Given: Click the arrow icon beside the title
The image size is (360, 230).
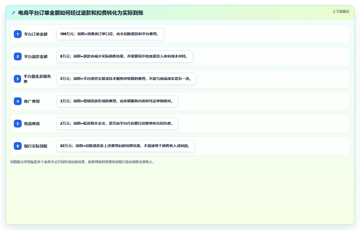Looking at the screenshot, I should pos(13,13).
